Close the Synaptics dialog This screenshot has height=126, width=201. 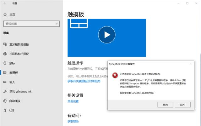click(191, 64)
